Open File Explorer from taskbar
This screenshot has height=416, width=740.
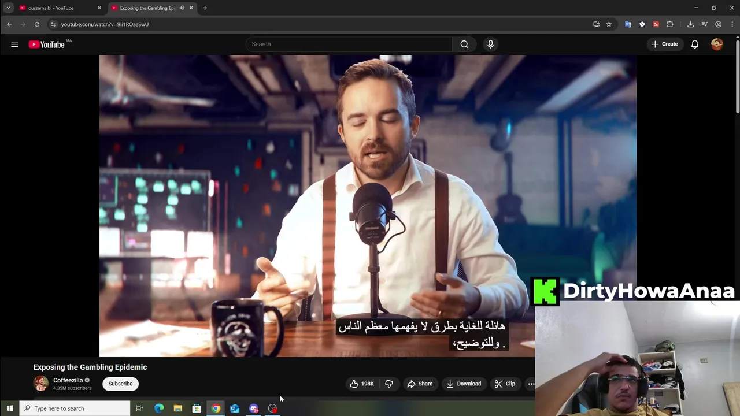click(x=178, y=408)
